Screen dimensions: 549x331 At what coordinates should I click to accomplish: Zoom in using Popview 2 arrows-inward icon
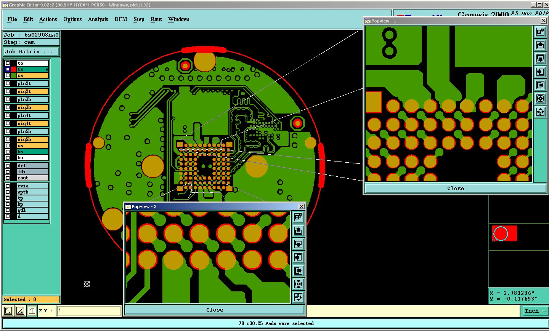[x=298, y=284]
